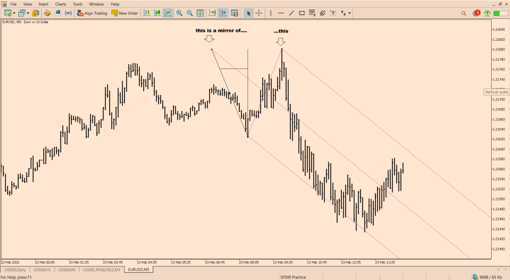
Task: Click the chart snapshot icon beside Chart Shift
Action: point(234,13)
